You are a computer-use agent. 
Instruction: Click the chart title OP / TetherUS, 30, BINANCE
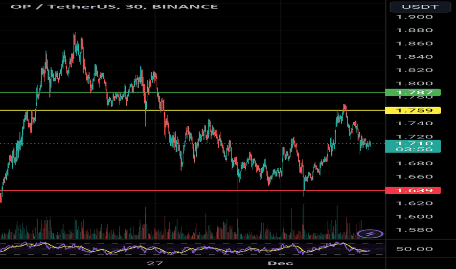(114, 6)
